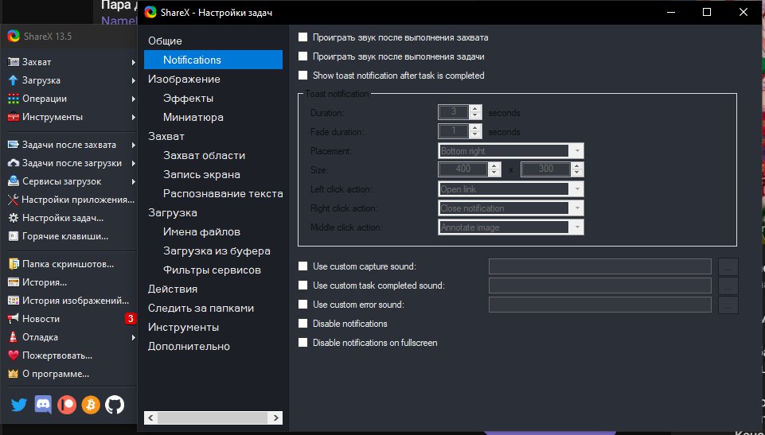
Task: Browse for custom task completed sound file
Action: pos(728,285)
